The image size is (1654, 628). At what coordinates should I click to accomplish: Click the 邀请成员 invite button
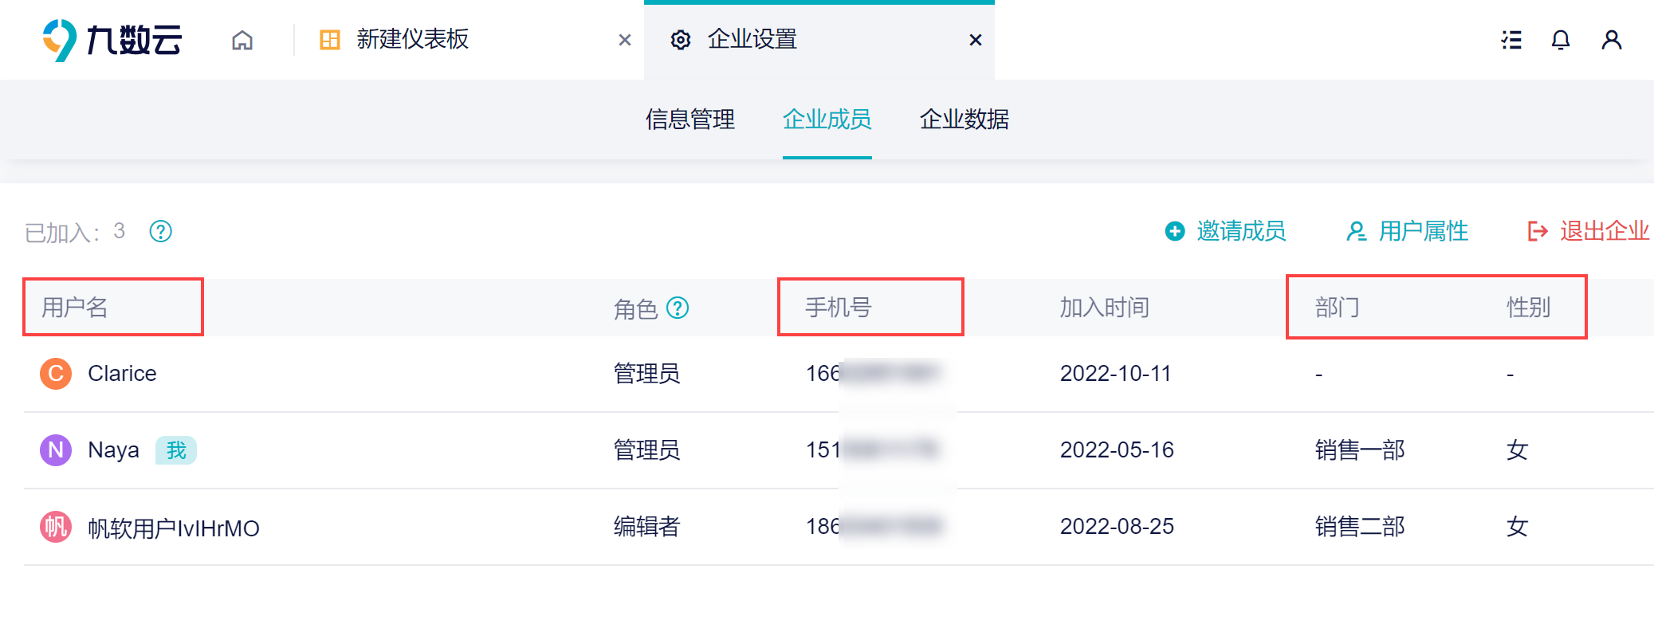coord(1226,231)
